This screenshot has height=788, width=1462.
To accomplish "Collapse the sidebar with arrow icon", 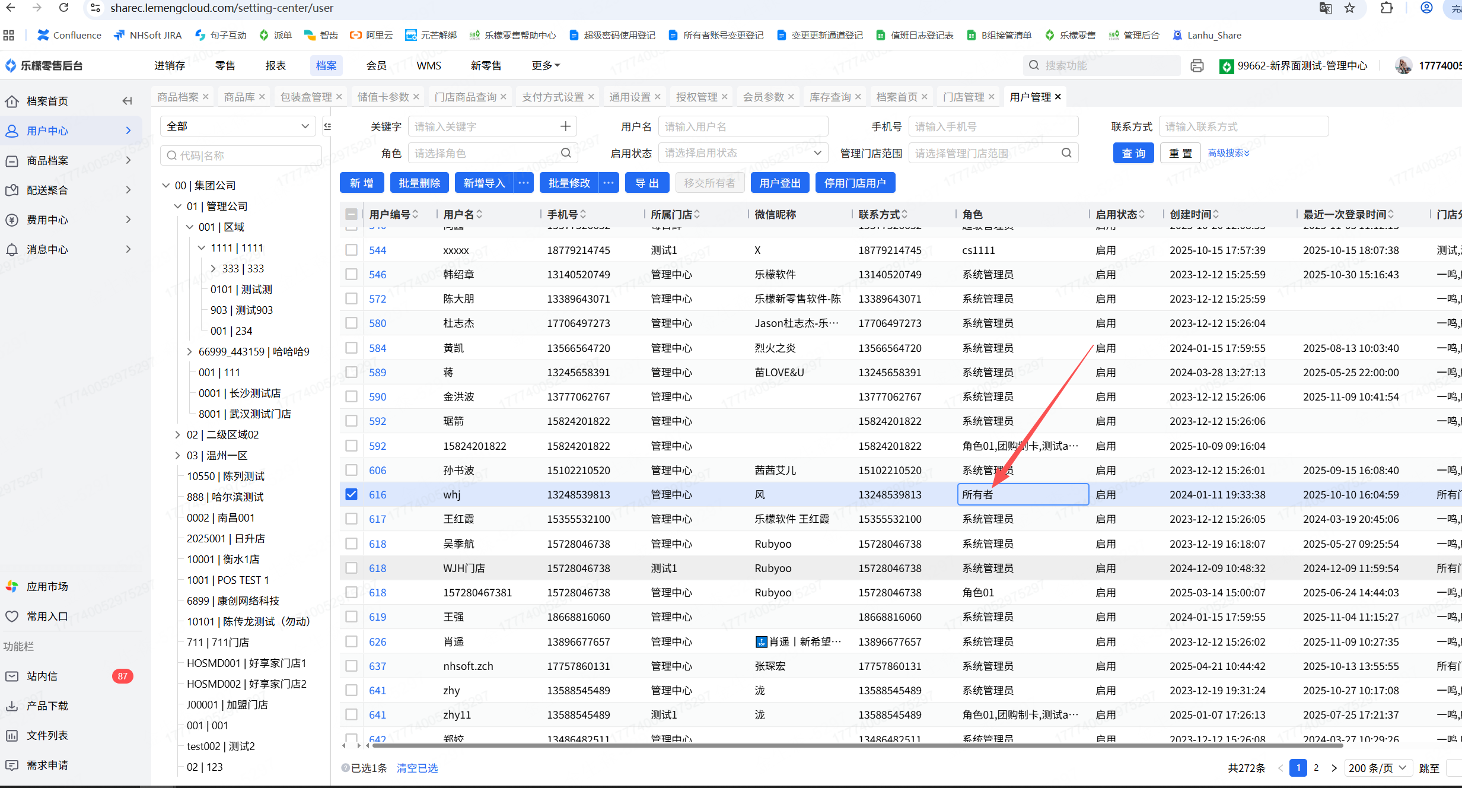I will click(x=127, y=101).
